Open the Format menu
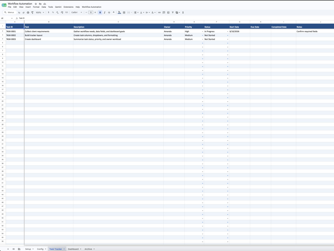Viewport: 334px width, 251px height. pos(36,7)
